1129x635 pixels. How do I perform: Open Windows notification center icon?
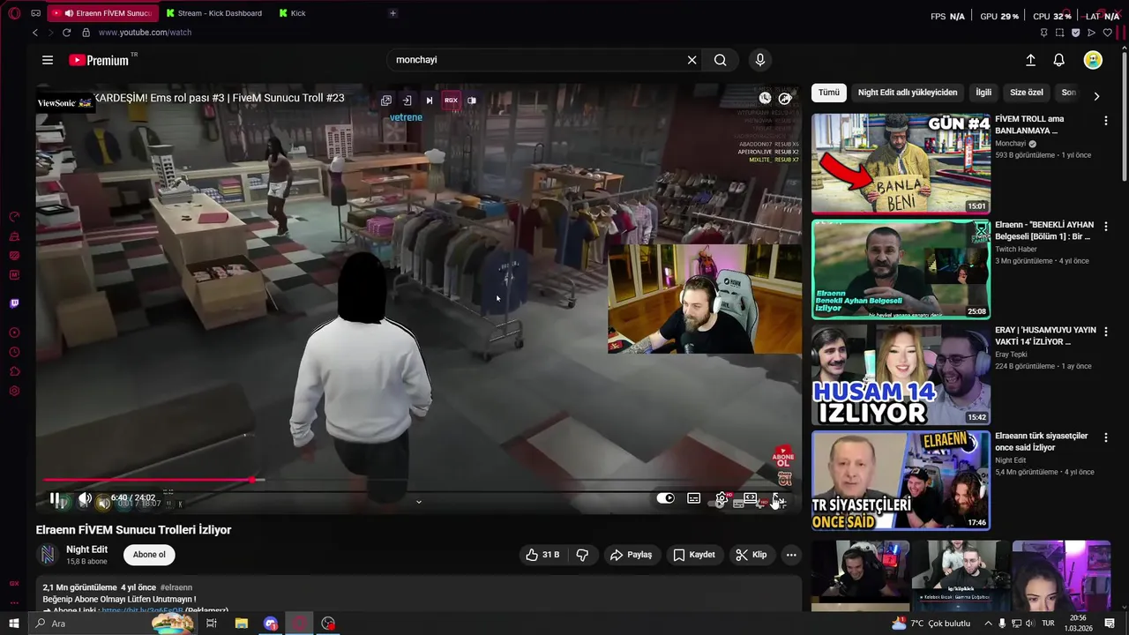pos(1110,624)
